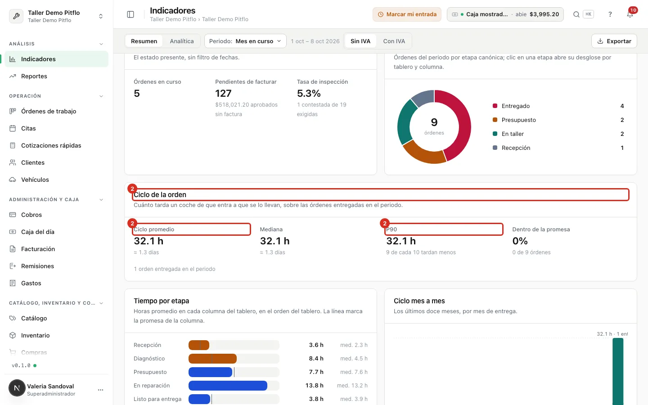The height and width of the screenshot is (405, 648).
Task: Open the Periodo Mes en curso dropdown
Action: (x=246, y=41)
